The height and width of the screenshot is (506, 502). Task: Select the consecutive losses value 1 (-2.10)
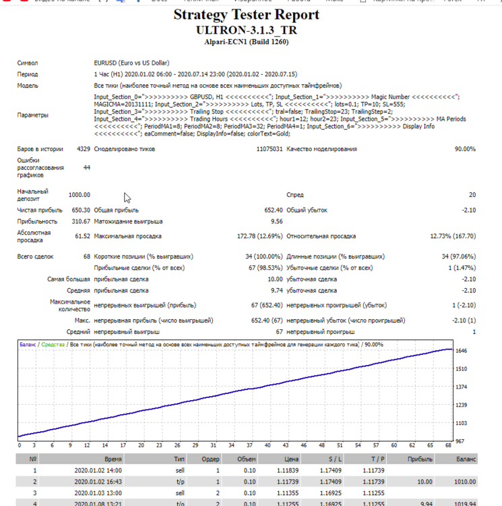[x=464, y=305]
